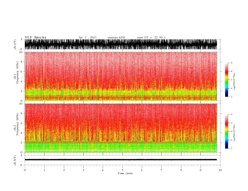Click the "start UT = 22:30:1" label

(151, 37)
